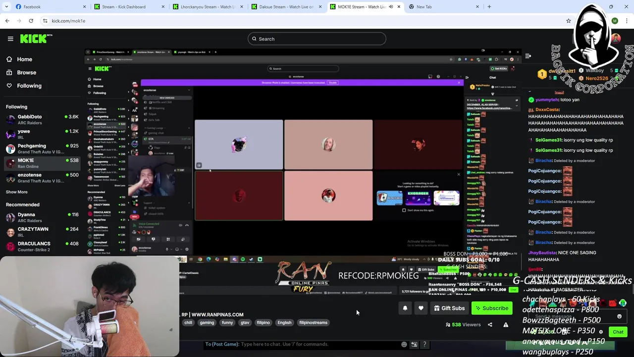Screen dimensions: 634x357
Task: Click the Following sidebar heart icon
Action: (x=9, y=86)
